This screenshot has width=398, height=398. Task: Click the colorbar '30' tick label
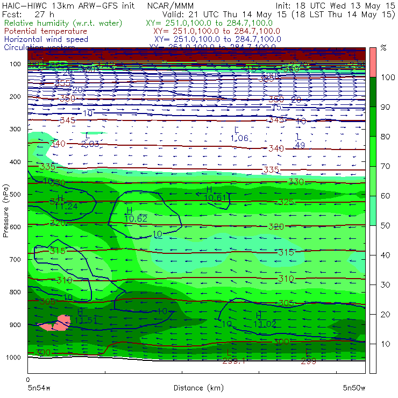[385, 285]
